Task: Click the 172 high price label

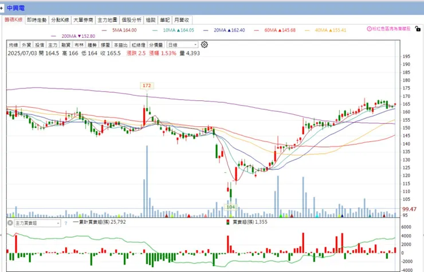Action: [147, 86]
